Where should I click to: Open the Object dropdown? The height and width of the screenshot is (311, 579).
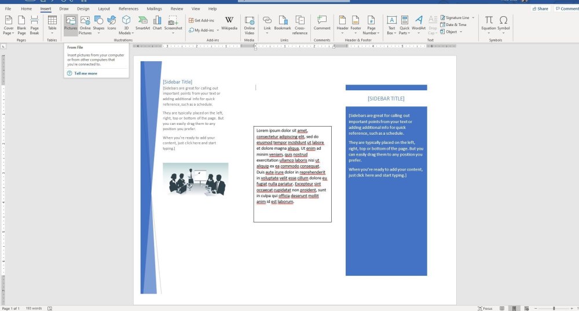pos(451,32)
